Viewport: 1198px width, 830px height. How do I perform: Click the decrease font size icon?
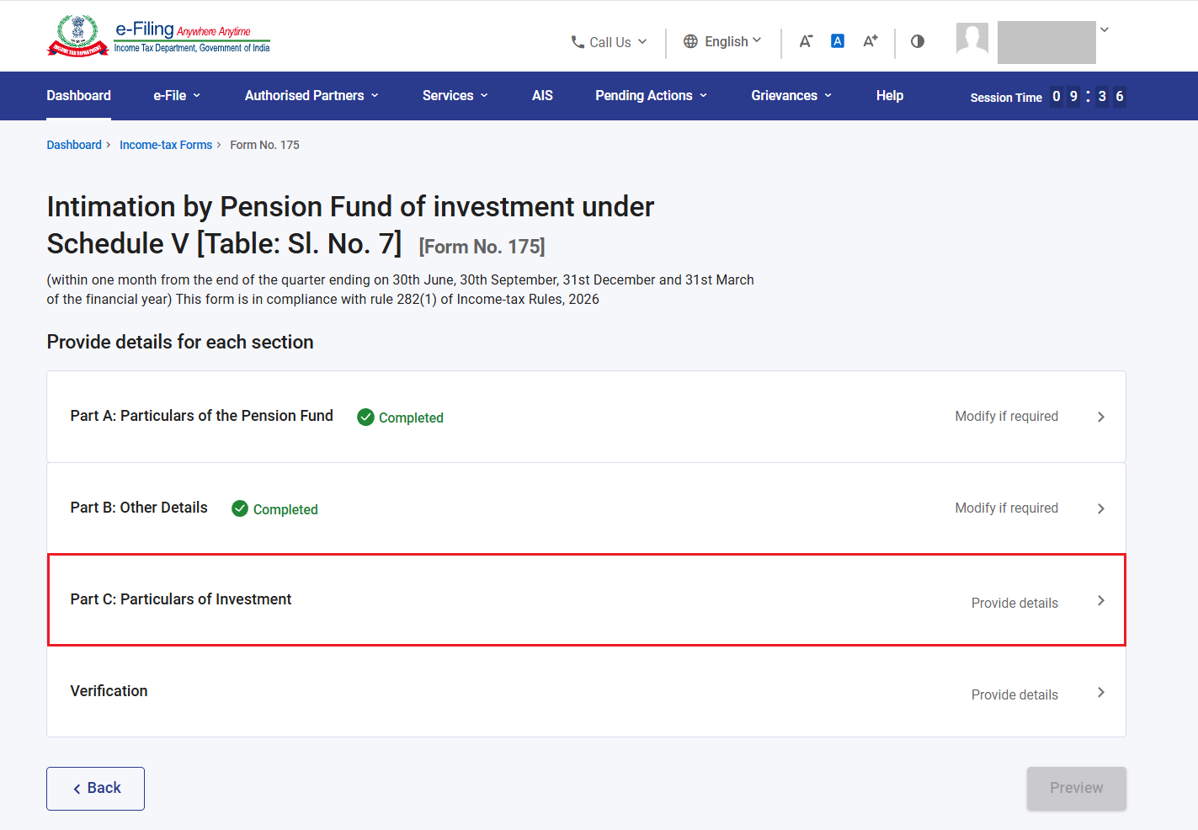click(806, 41)
